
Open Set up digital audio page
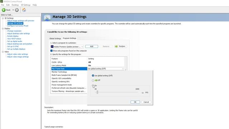pos(15,41)
